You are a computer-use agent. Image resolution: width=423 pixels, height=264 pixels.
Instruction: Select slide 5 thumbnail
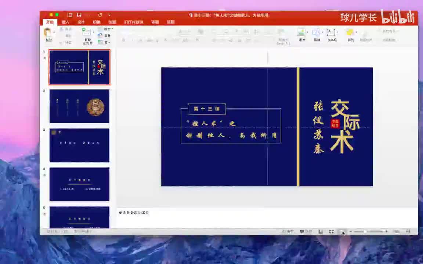coord(79,217)
